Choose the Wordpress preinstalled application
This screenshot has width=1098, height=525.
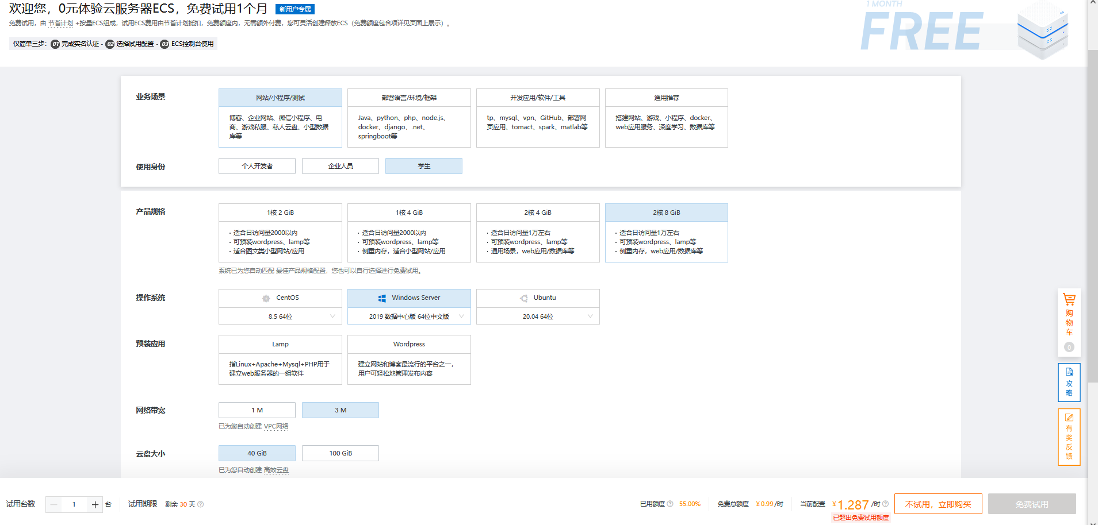[x=409, y=360]
